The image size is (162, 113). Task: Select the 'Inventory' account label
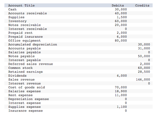click(17, 21)
